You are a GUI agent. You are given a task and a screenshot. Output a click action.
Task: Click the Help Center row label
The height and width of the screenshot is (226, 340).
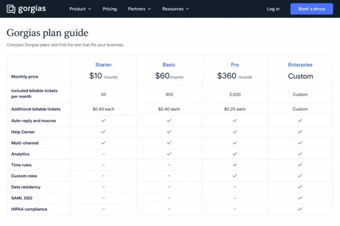(x=23, y=132)
